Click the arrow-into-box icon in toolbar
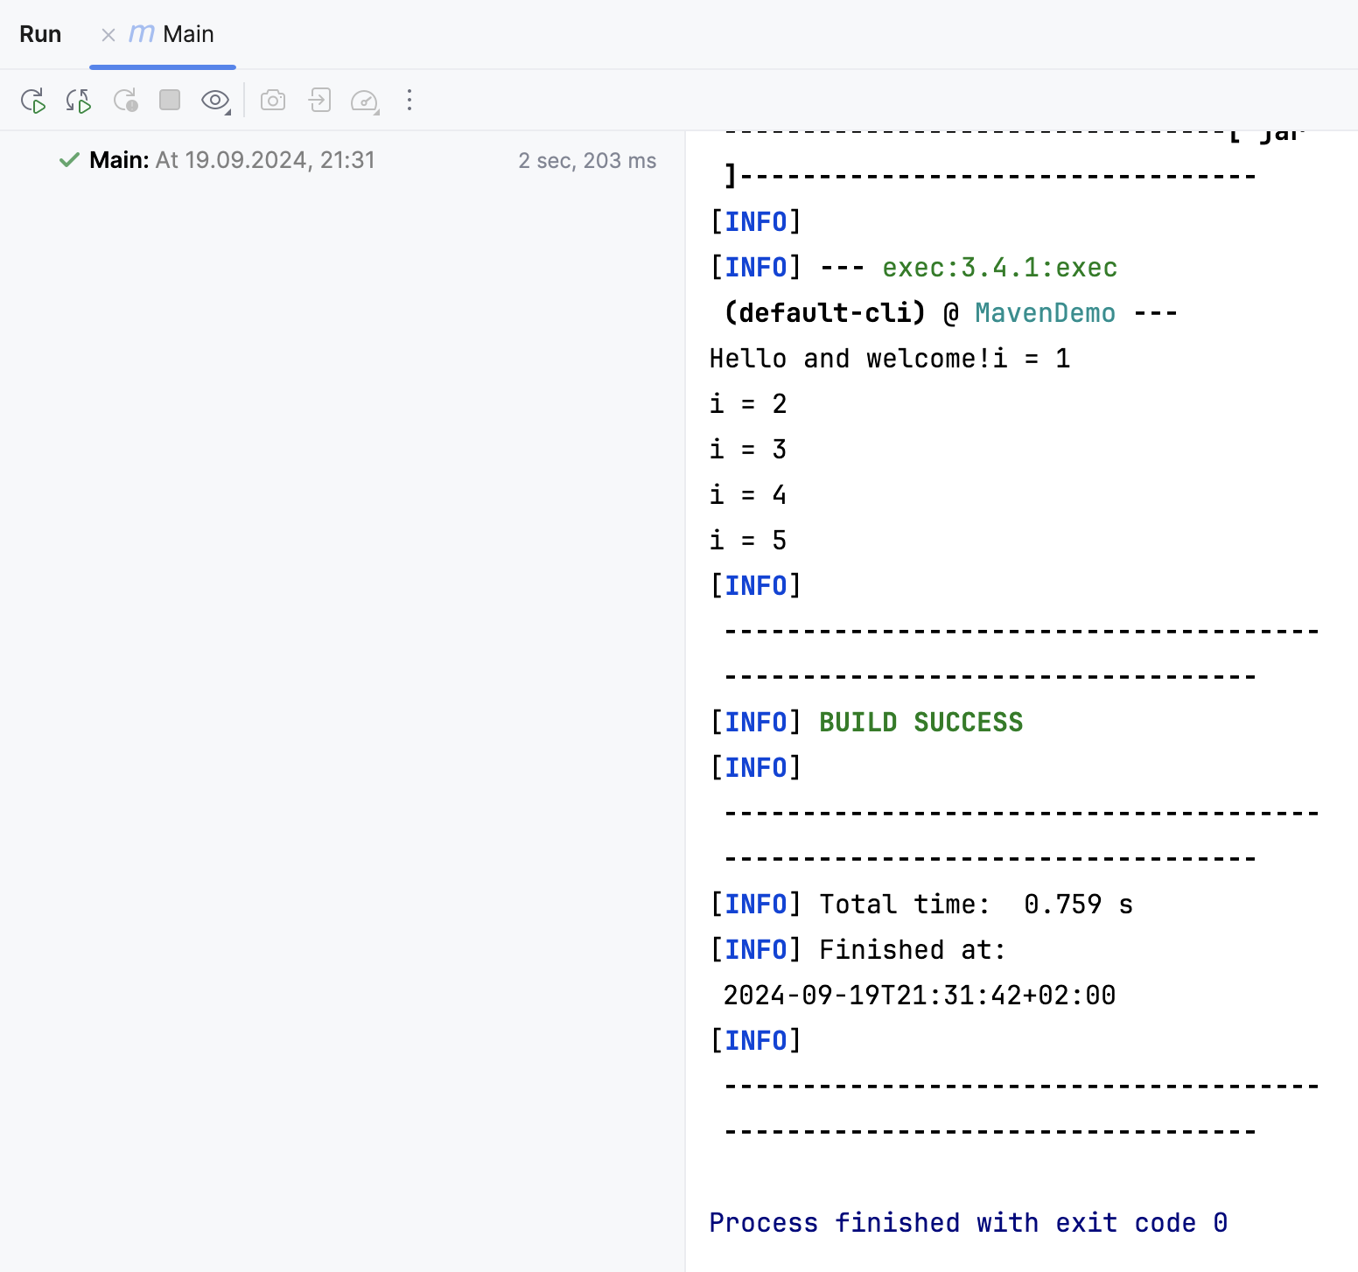The image size is (1358, 1272). 319,101
